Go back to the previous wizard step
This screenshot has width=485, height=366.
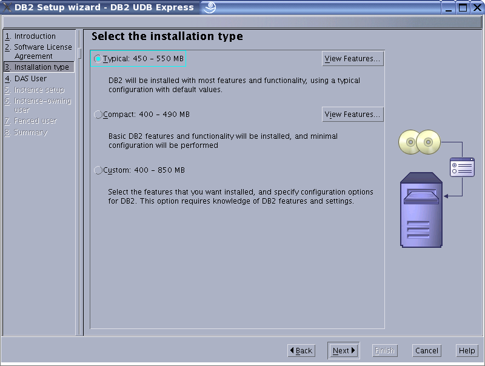(x=301, y=350)
